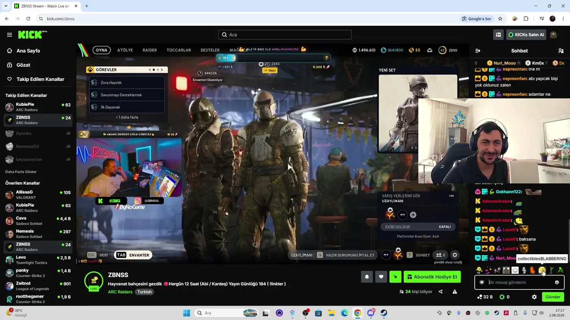Send the message with Gönder button
This screenshot has height=320, width=570.
click(x=553, y=297)
